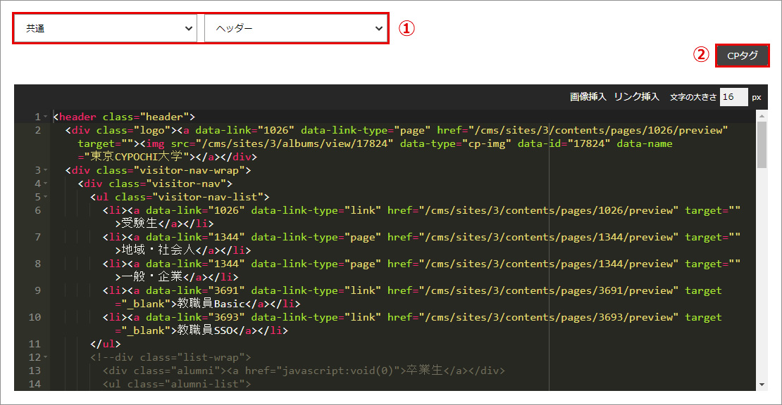782x405 pixels.
Task: Click the editor scrollbar down arrow
Action: [x=762, y=384]
